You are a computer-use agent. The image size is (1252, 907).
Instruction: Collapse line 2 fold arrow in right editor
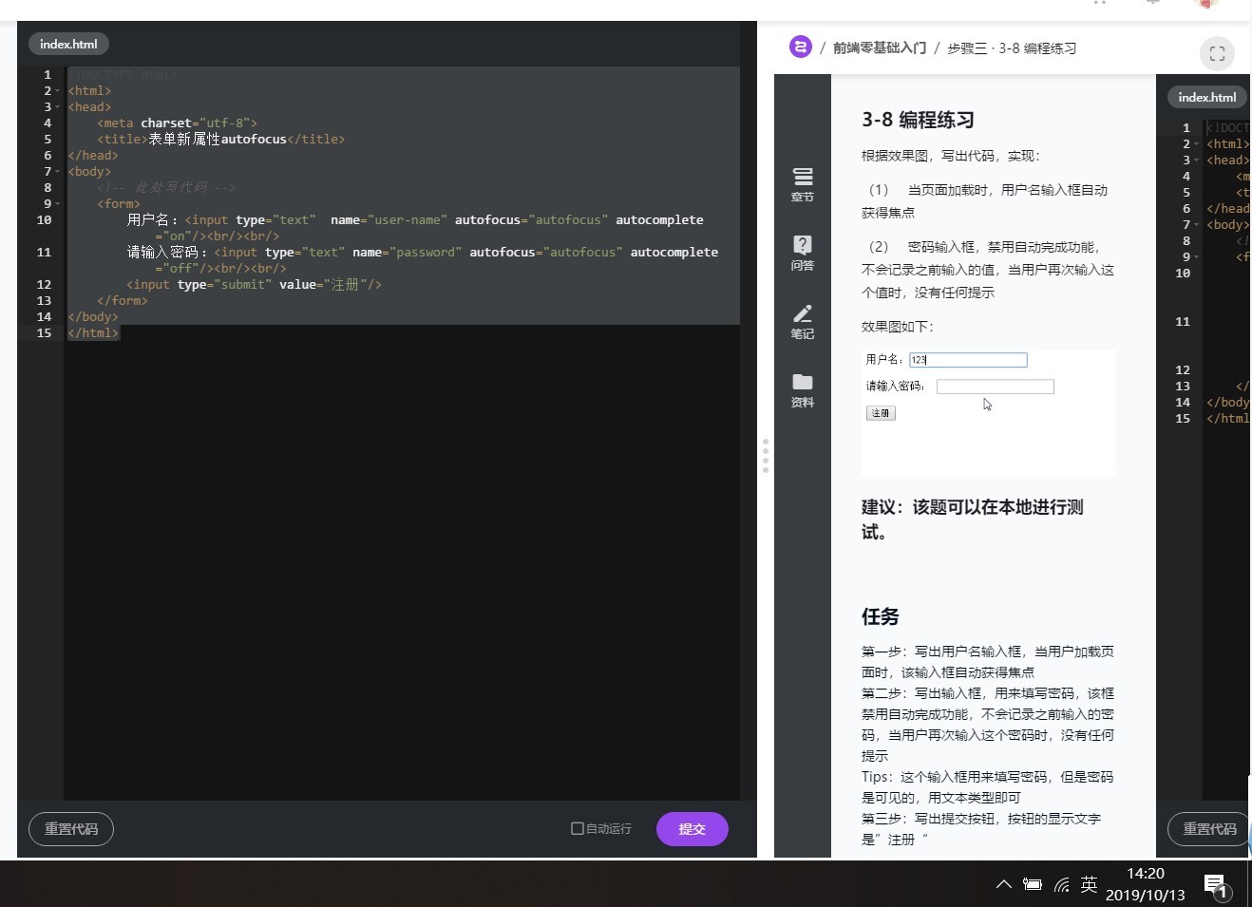pyautogui.click(x=1197, y=144)
